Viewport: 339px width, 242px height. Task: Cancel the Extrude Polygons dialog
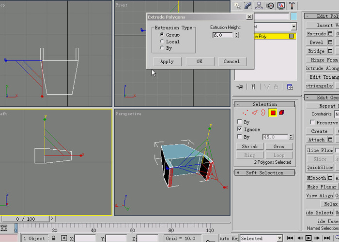click(232, 61)
